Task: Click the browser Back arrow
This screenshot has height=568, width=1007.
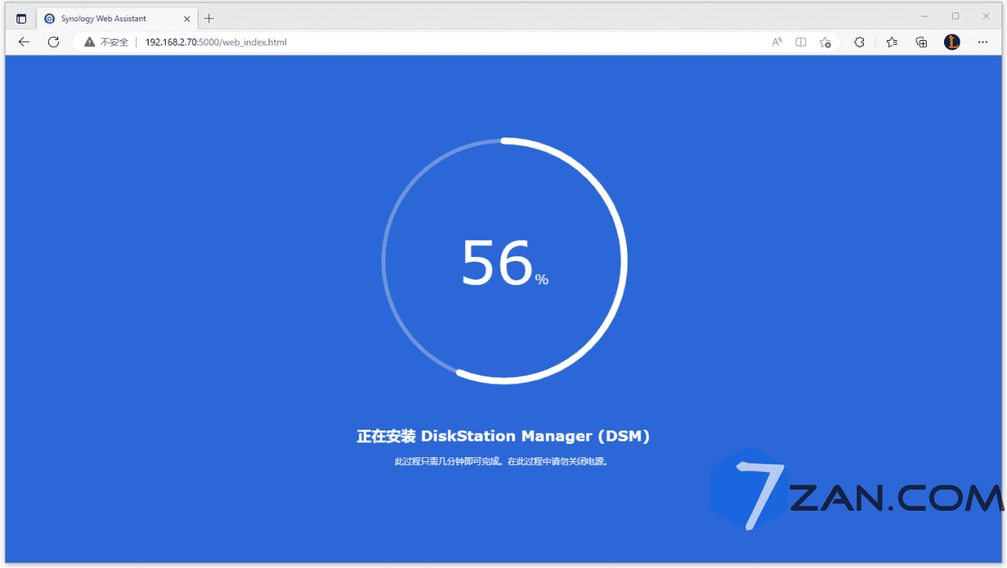Action: [24, 42]
